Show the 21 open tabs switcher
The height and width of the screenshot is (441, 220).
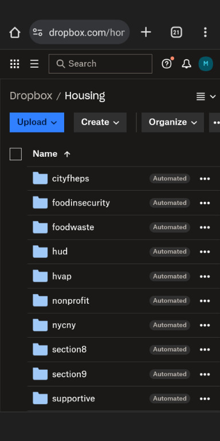176,32
